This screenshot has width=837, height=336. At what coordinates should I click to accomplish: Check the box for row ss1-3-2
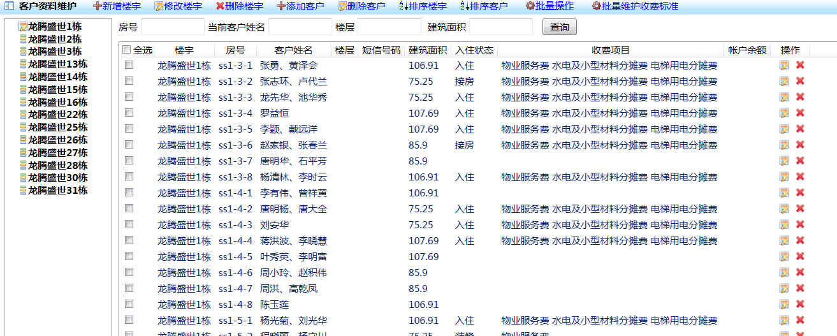click(x=129, y=81)
